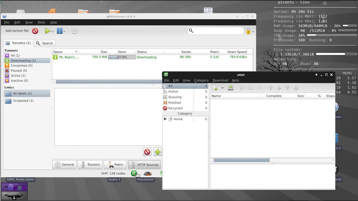Select the All row in uGet status list

pos(185,86)
